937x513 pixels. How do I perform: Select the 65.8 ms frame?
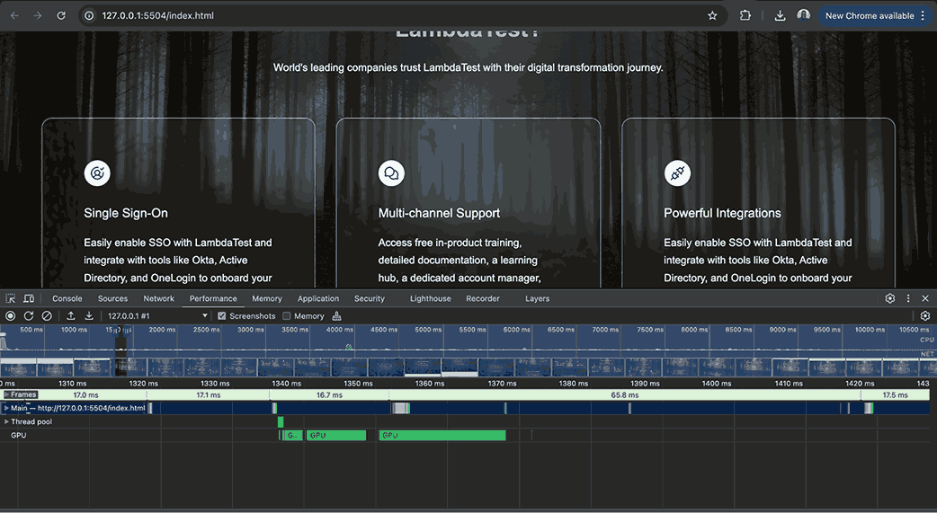624,394
